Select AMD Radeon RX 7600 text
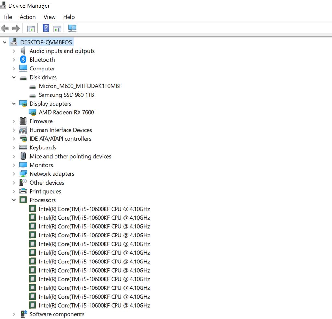 click(66, 112)
